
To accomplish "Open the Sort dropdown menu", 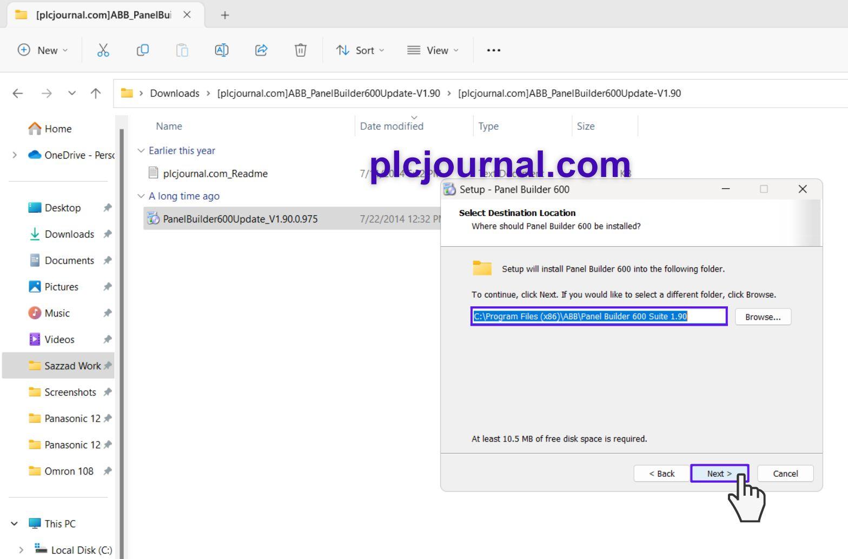I will coord(360,50).
